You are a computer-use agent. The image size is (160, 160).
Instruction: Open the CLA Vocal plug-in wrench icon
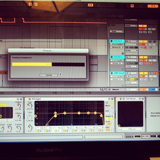click(x=124, y=99)
